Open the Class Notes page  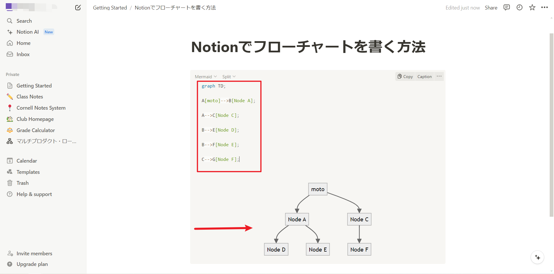tap(30, 97)
